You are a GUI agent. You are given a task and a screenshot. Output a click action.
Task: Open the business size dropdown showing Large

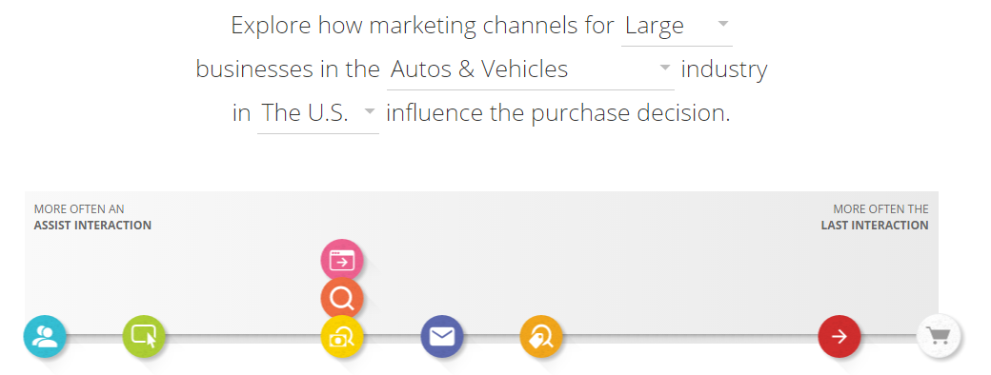pos(677,28)
